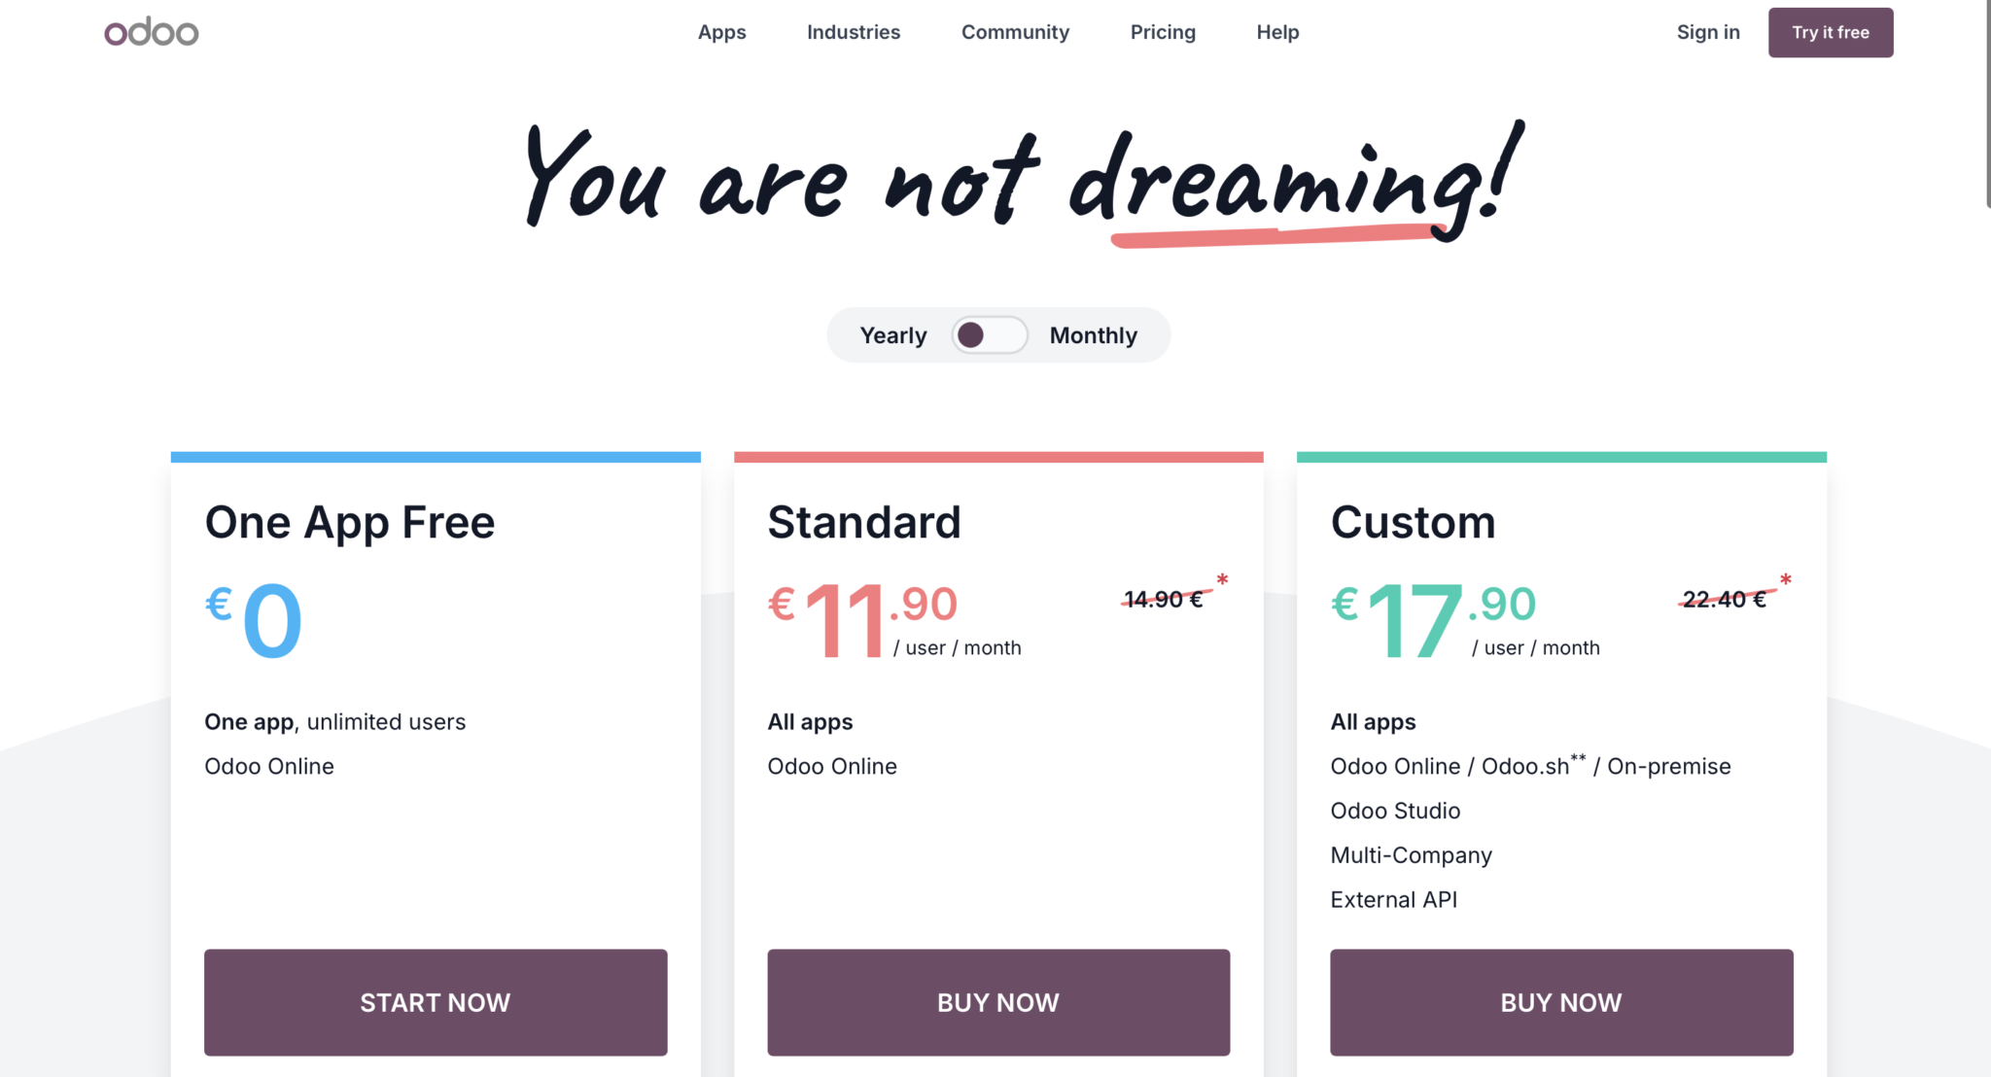
Task: Click the Try it free button
Action: [x=1831, y=32]
